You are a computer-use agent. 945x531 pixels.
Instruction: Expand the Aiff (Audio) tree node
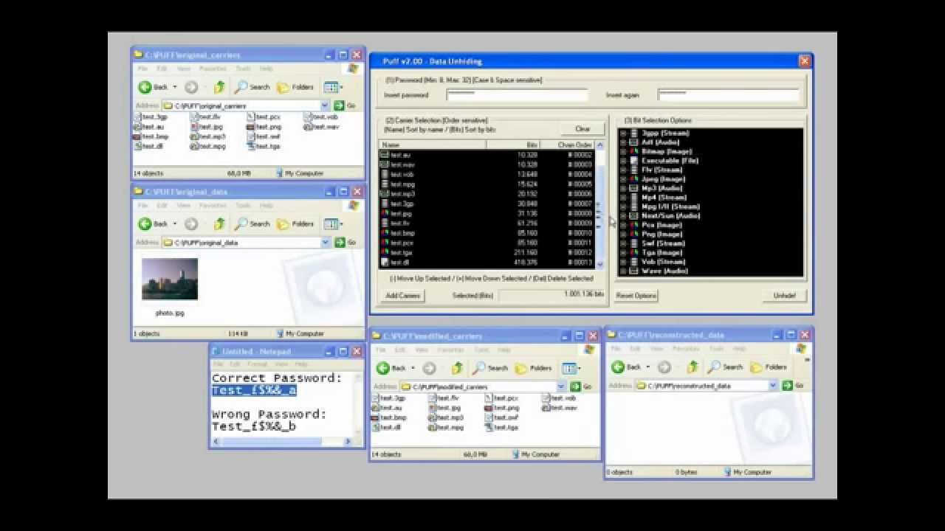[x=623, y=142]
